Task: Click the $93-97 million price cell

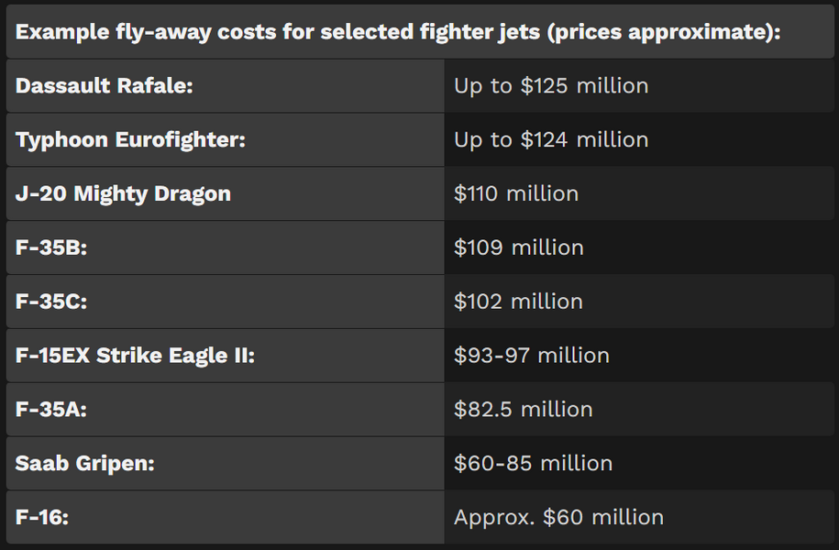Action: point(639,356)
